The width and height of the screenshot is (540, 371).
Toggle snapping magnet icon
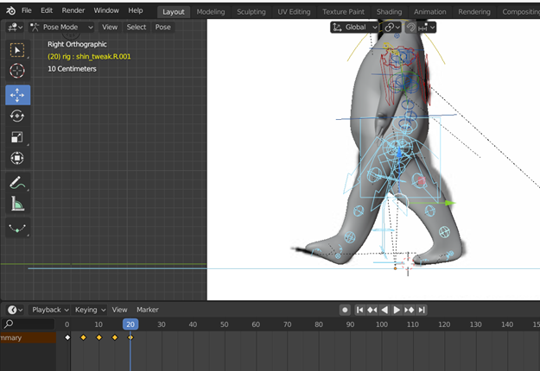[x=410, y=27]
